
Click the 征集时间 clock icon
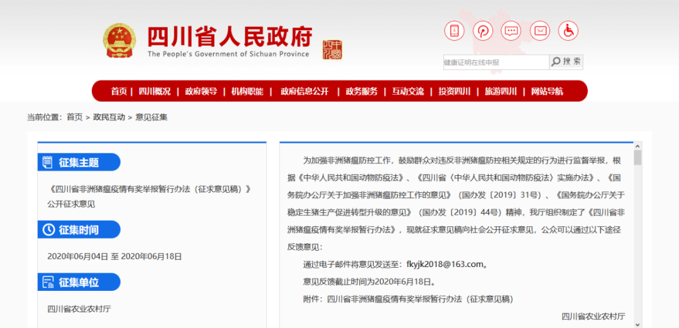pyautogui.click(x=49, y=230)
